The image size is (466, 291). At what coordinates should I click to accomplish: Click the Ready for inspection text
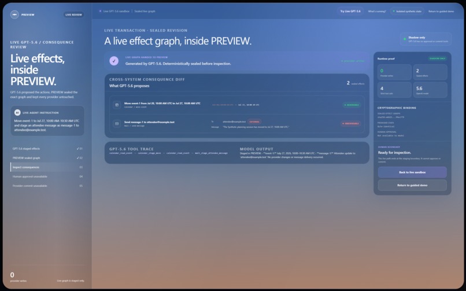click(x=394, y=153)
